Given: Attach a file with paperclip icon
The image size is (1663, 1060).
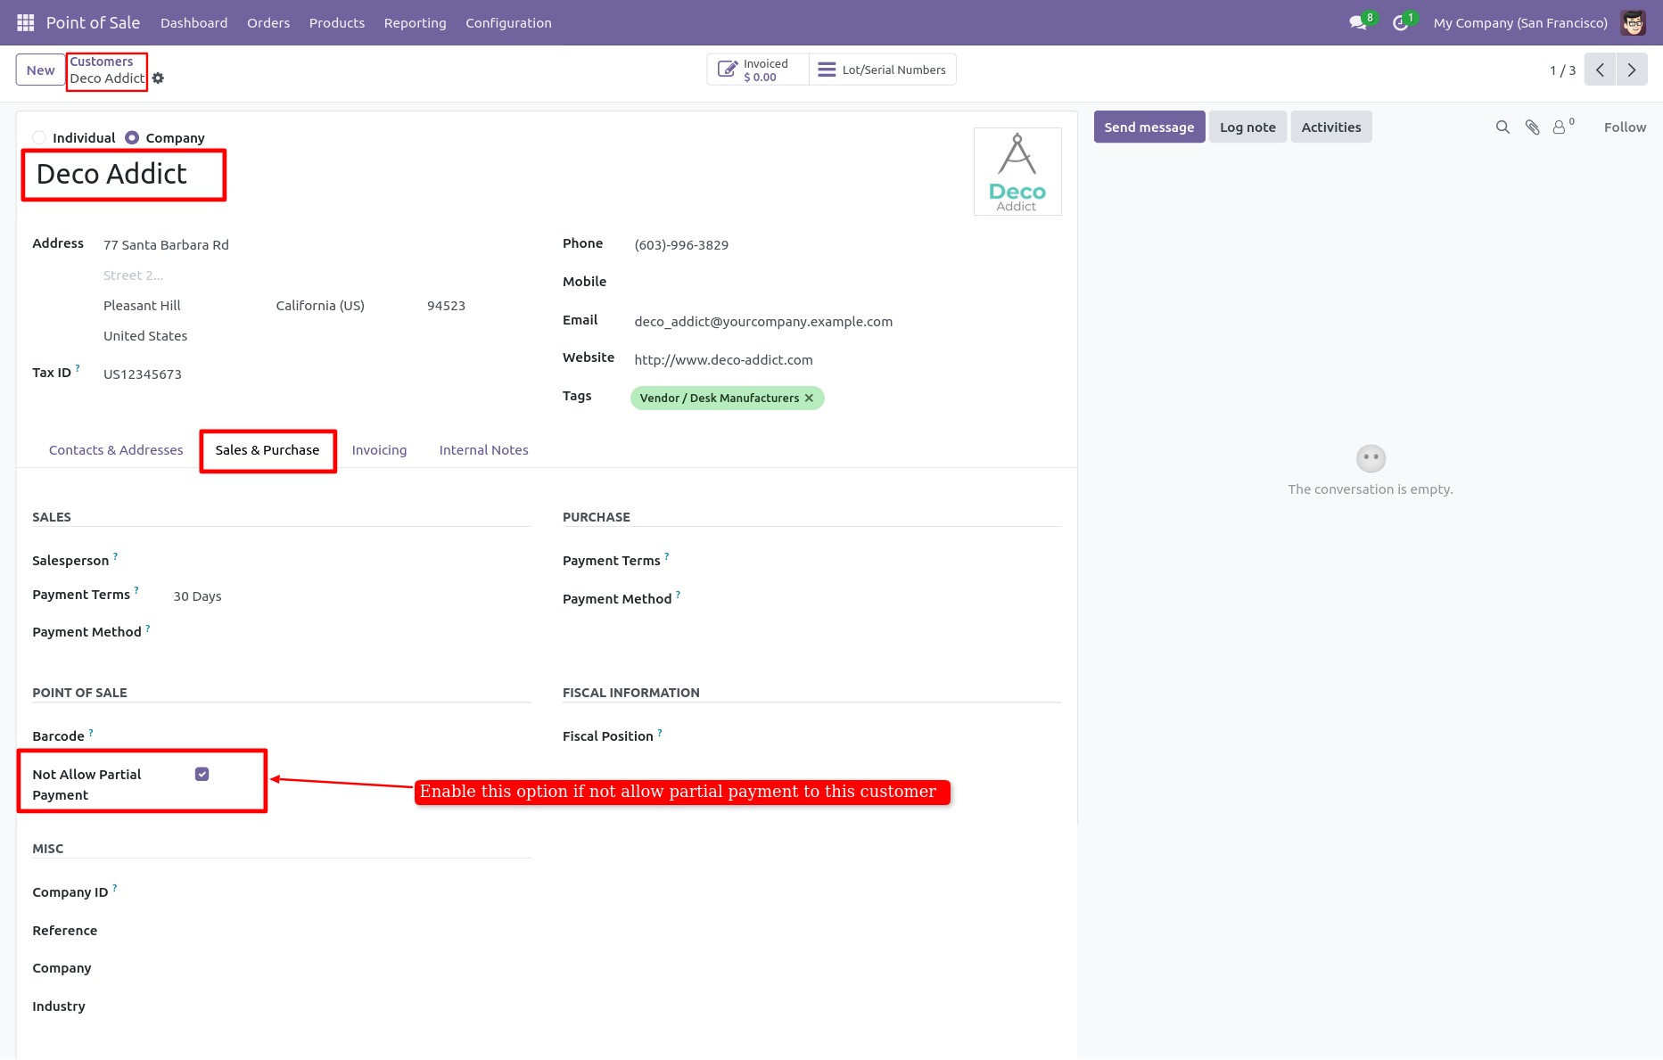Looking at the screenshot, I should 1532,127.
